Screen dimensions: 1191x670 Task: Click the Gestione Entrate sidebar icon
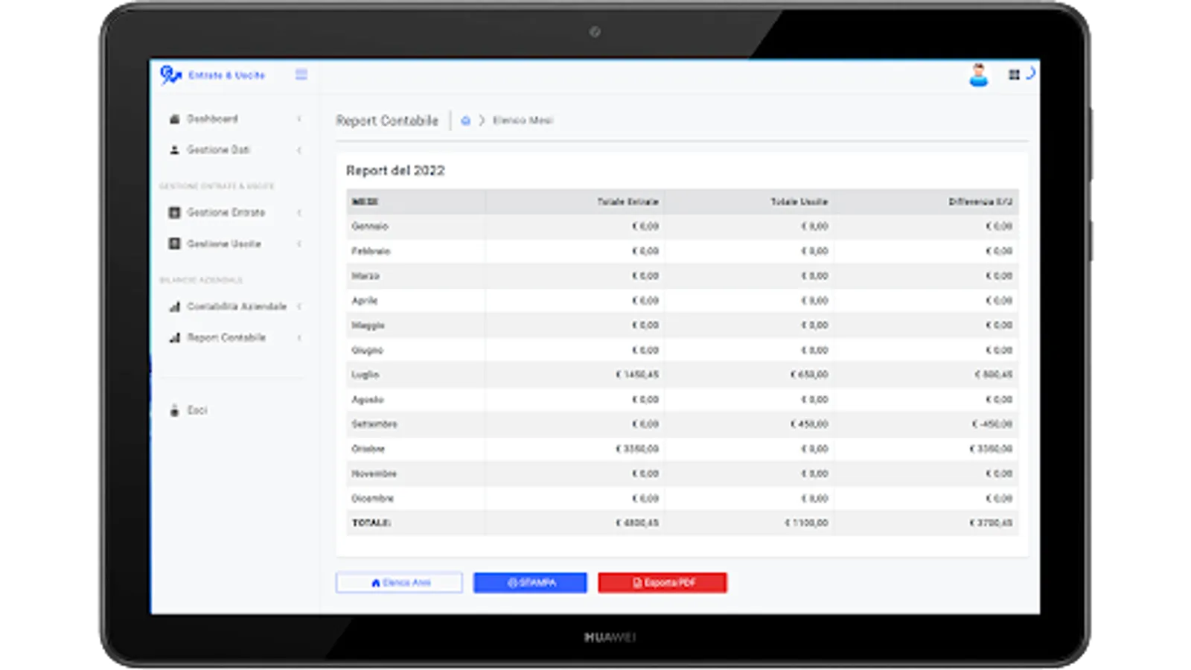pyautogui.click(x=175, y=213)
